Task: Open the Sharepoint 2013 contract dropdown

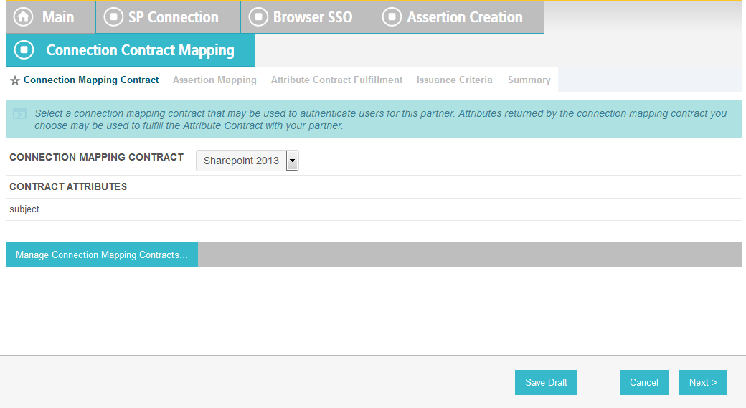Action: pyautogui.click(x=247, y=161)
